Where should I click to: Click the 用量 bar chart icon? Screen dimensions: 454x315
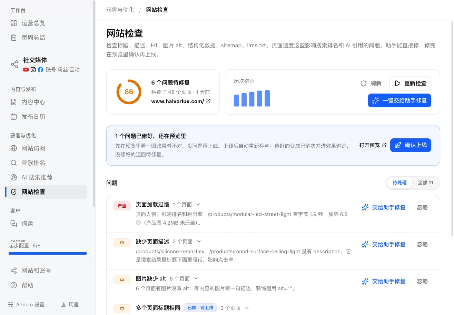click(x=63, y=305)
